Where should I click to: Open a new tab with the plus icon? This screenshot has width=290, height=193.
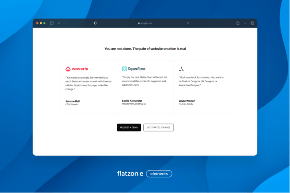(x=245, y=23)
